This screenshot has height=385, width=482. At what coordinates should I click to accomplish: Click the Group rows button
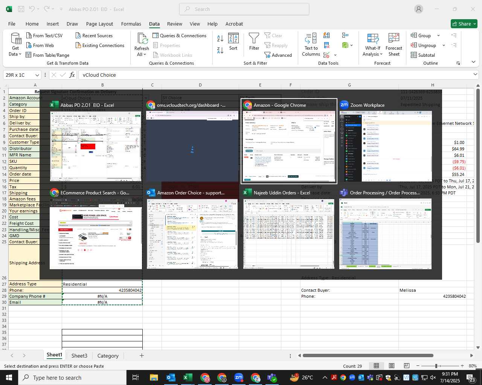point(421,35)
